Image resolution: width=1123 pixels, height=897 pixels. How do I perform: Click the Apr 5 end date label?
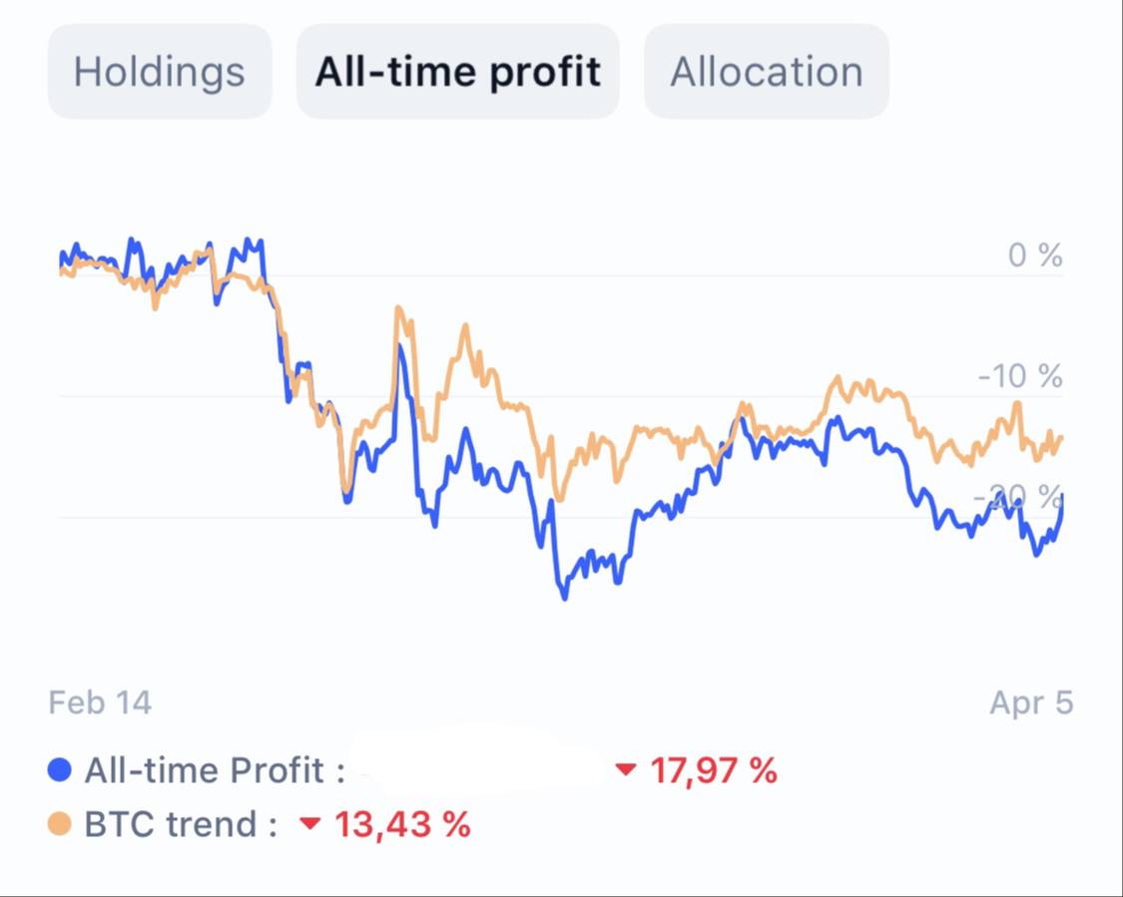pyautogui.click(x=1031, y=702)
